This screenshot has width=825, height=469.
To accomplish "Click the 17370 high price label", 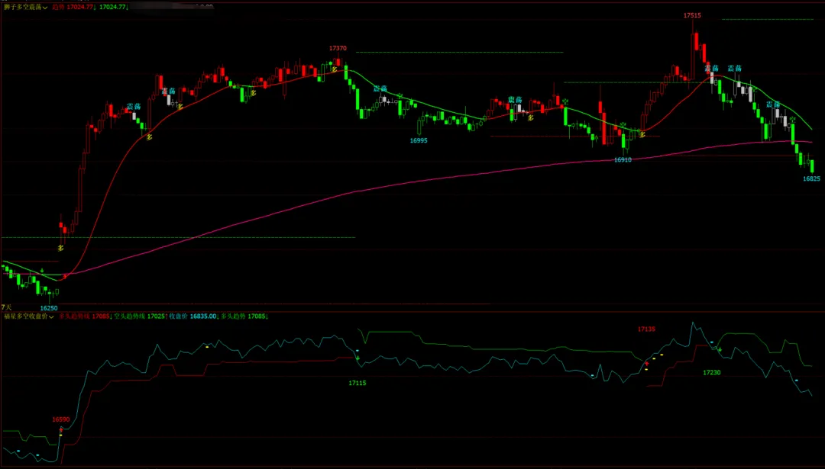I will 338,48.
